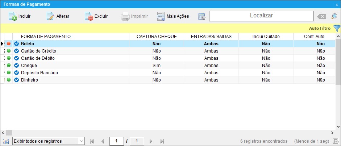Click the green status dot of Cartão de Crédito
341x146 pixels.
pyautogui.click(x=9, y=51)
